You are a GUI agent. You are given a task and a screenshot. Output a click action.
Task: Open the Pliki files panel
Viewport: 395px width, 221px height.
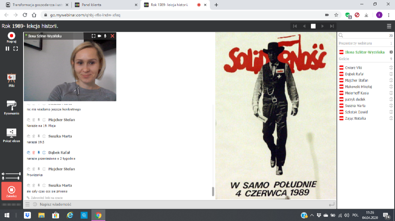(11, 80)
